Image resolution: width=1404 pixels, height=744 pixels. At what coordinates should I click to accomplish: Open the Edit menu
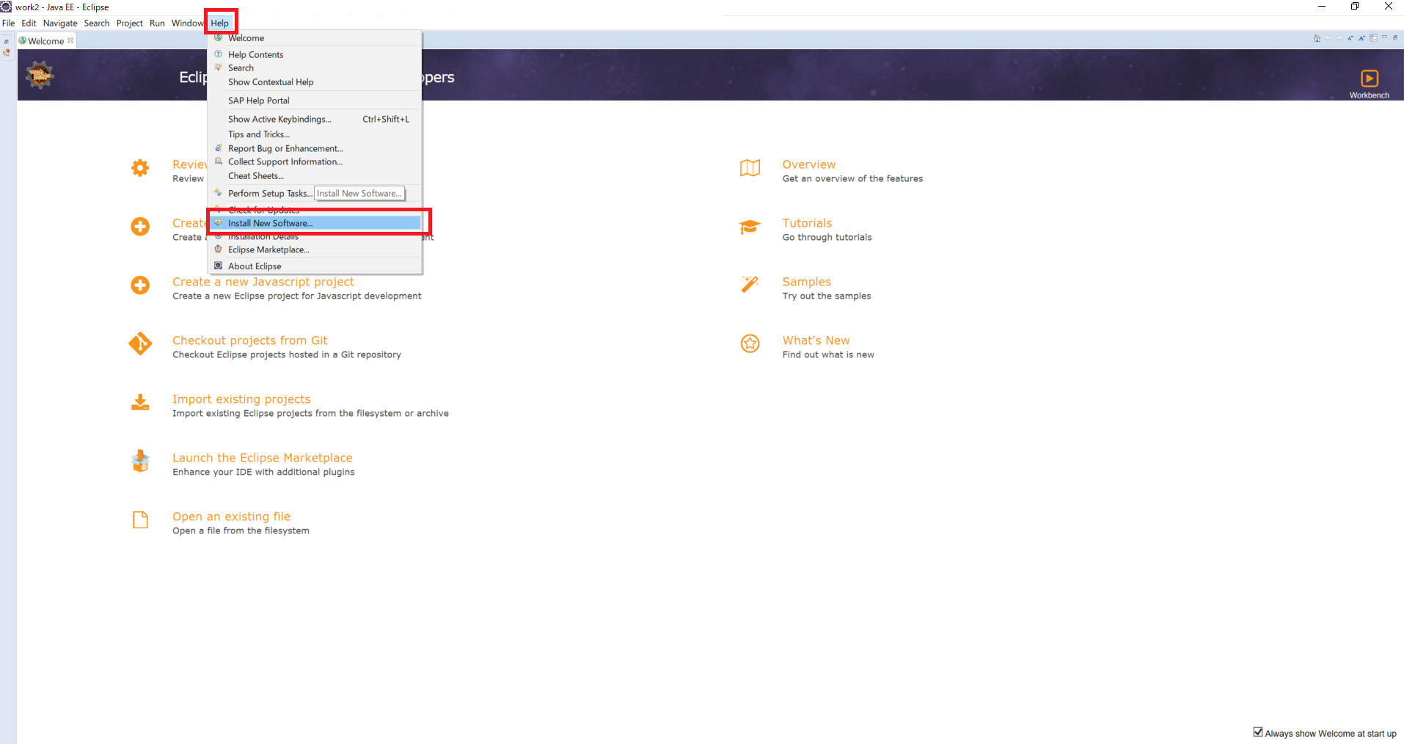pyautogui.click(x=29, y=23)
